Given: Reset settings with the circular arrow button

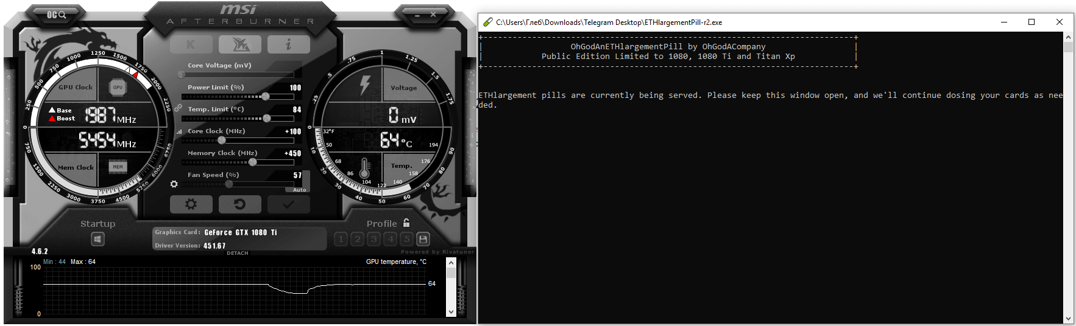Looking at the screenshot, I should pyautogui.click(x=239, y=204).
